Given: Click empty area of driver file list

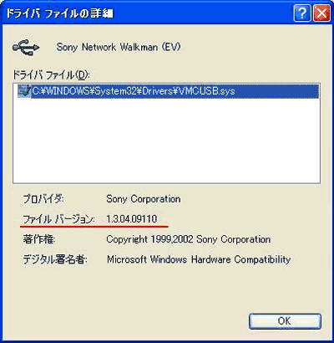Looking at the screenshot, I should tap(166, 141).
